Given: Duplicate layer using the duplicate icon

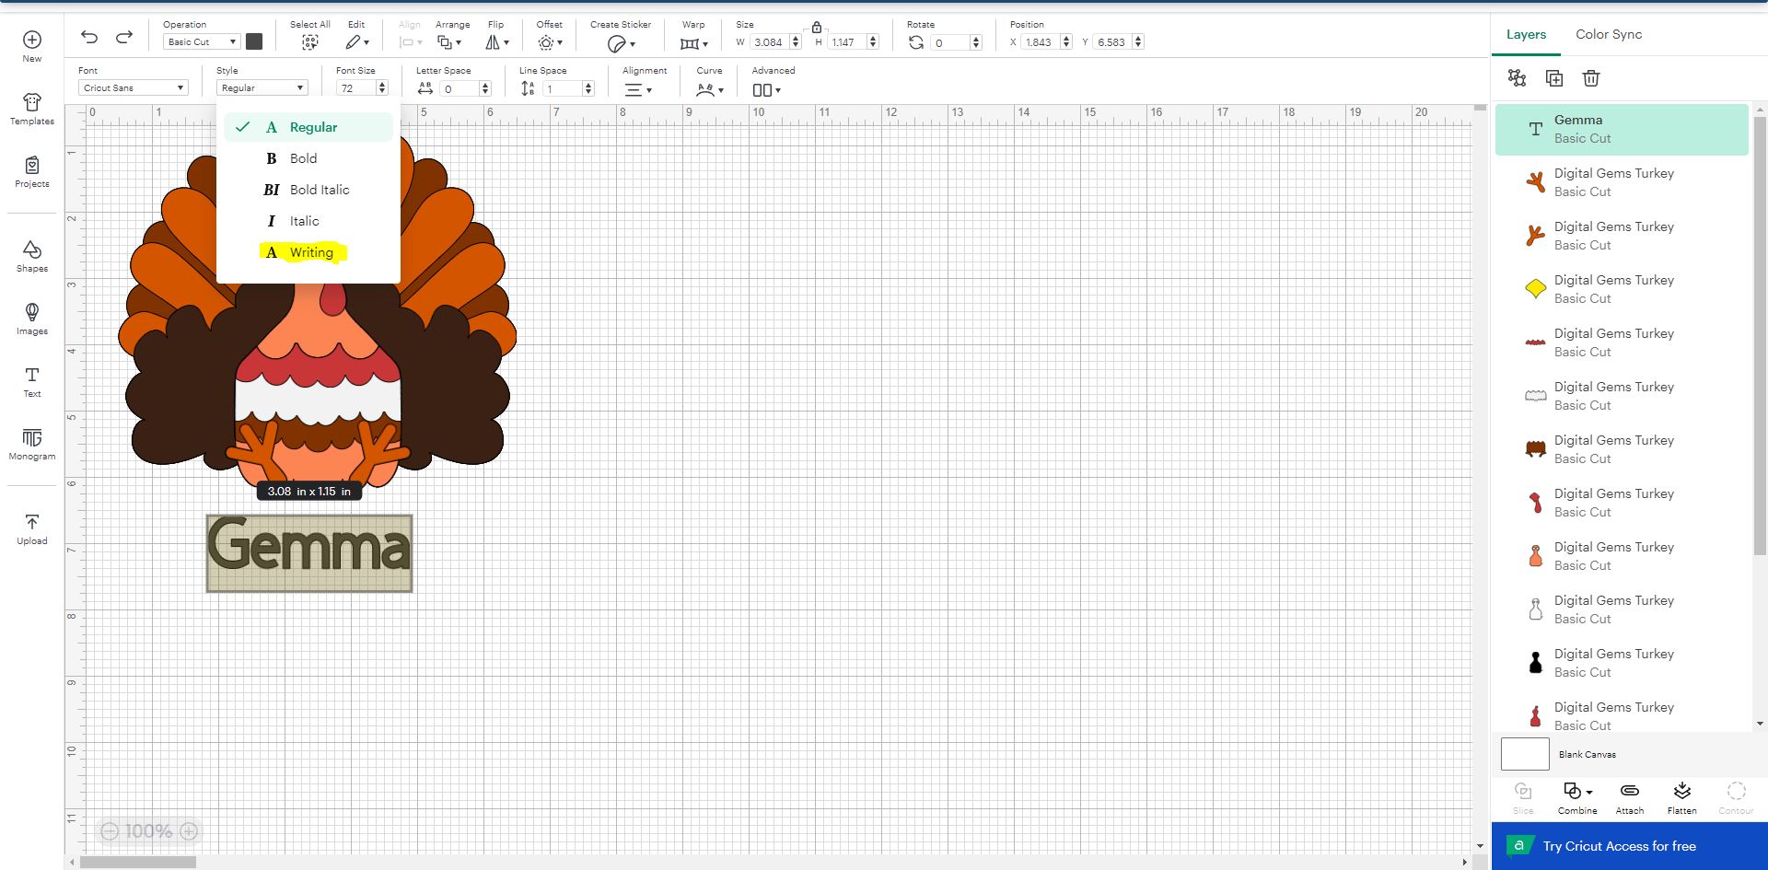Looking at the screenshot, I should point(1554,78).
